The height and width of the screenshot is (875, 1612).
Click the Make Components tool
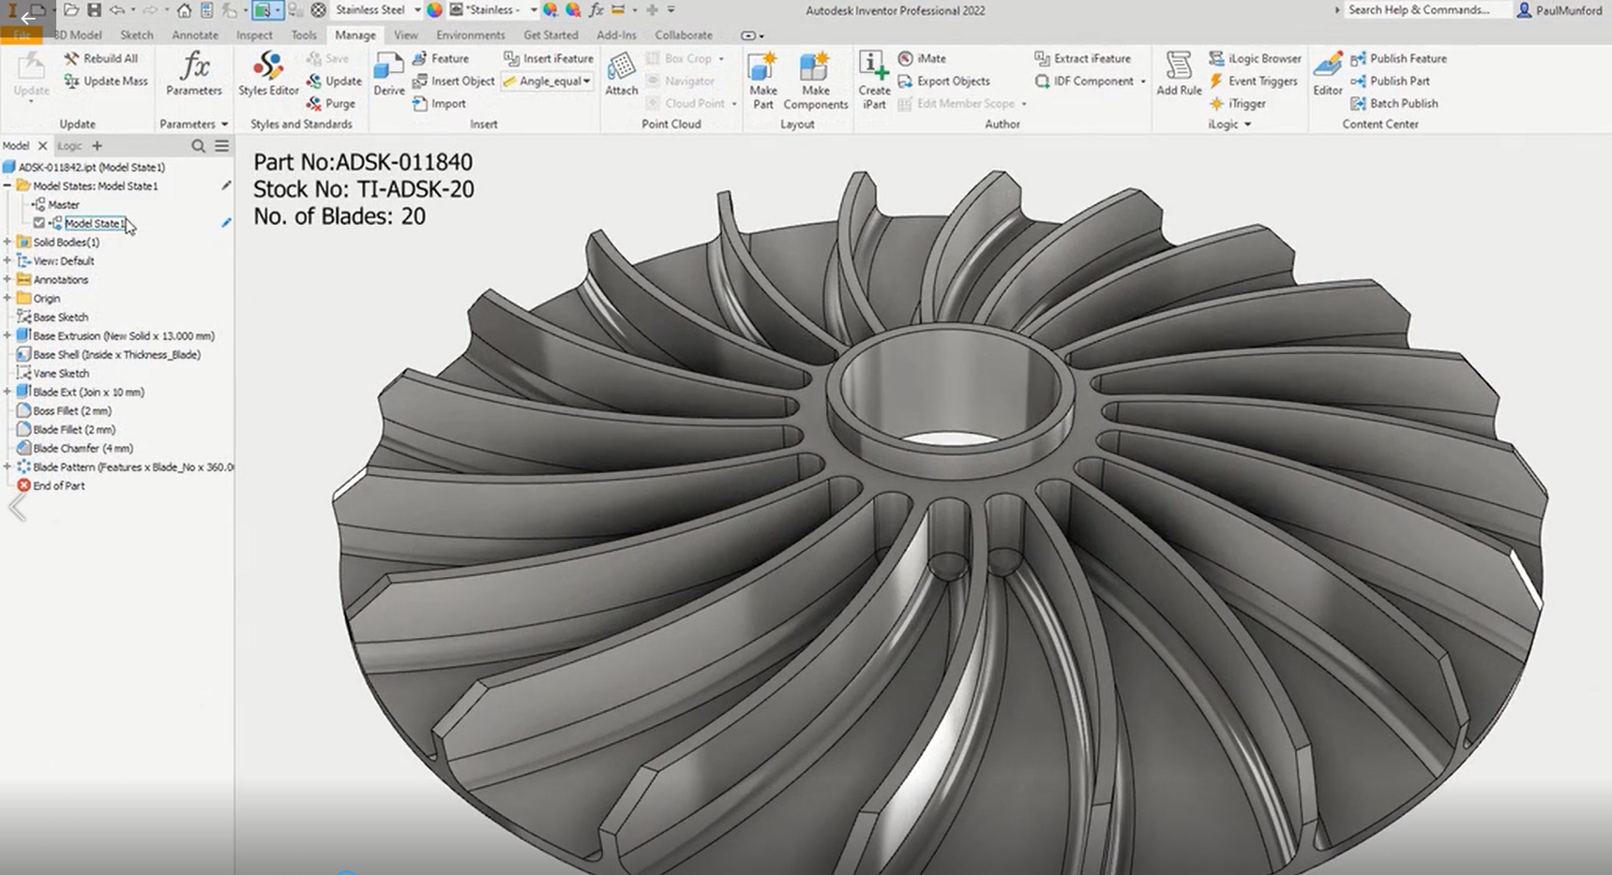[x=815, y=81]
